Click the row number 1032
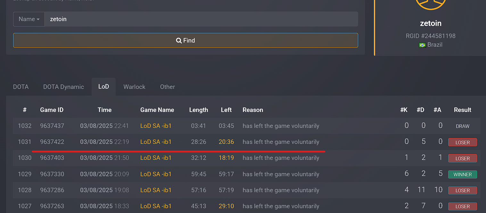Screen dimensions: 486x213 25,126
